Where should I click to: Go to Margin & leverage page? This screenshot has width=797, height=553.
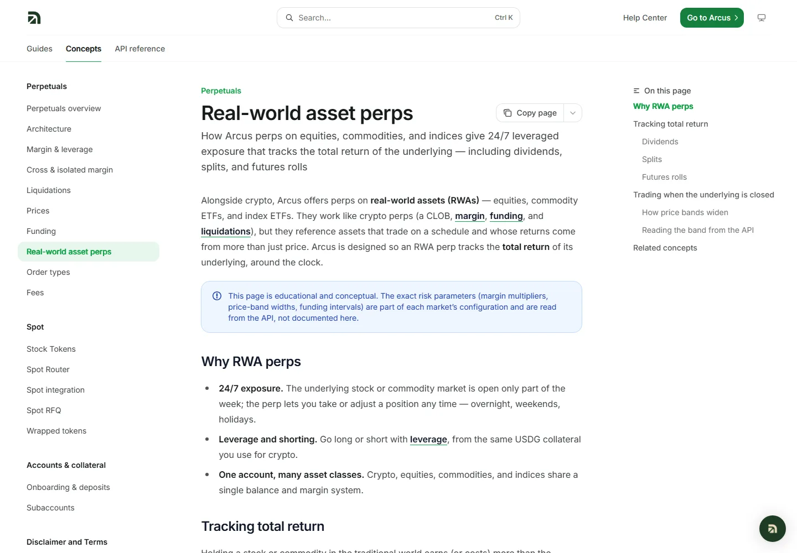point(60,149)
